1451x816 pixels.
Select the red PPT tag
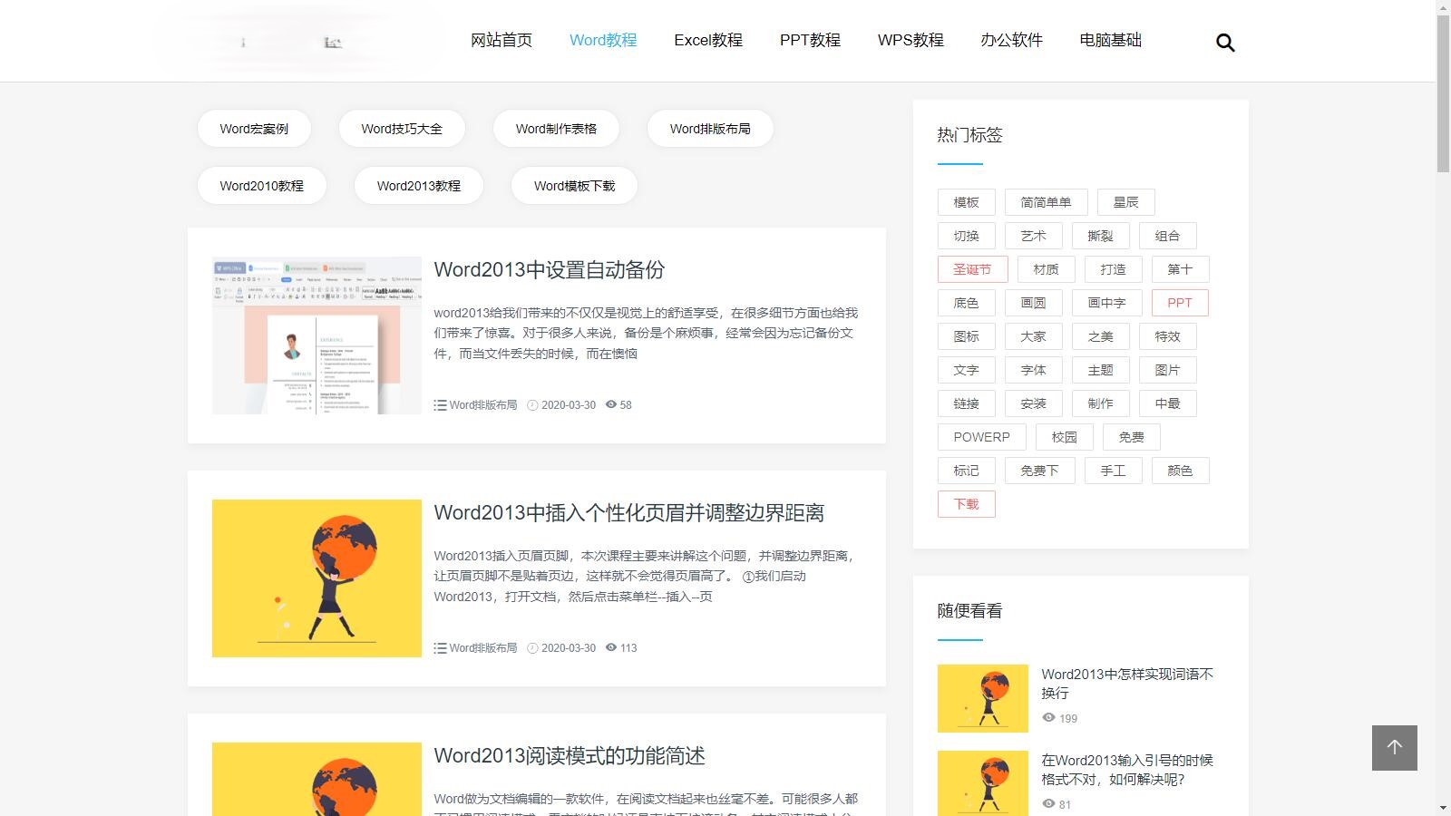point(1180,303)
